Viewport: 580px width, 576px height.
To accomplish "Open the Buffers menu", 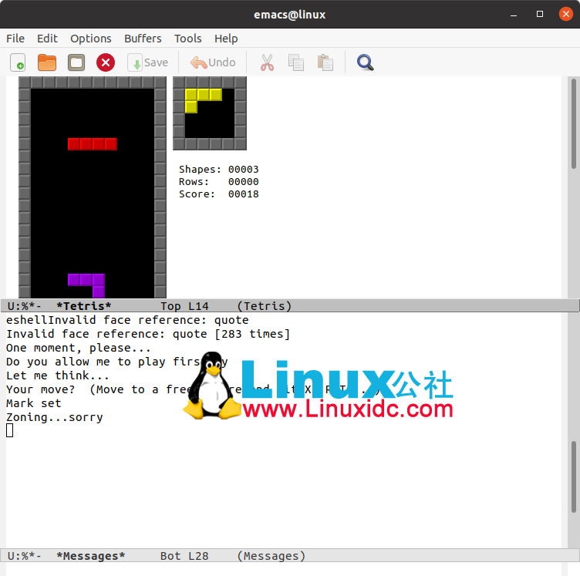I will point(143,39).
